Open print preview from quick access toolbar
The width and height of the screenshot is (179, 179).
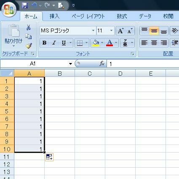(61, 5)
